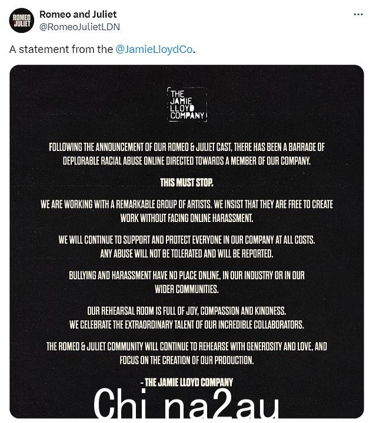373x423 pixels.
Task: Click the 'Wider communities.' text line
Action: [x=186, y=289]
